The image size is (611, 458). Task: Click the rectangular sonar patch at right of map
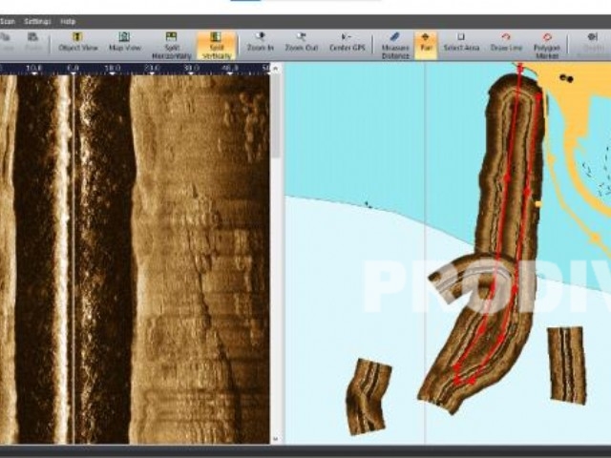566,364
